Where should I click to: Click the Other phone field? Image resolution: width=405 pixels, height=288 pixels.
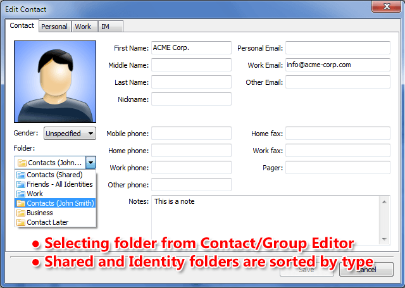[x=191, y=184]
